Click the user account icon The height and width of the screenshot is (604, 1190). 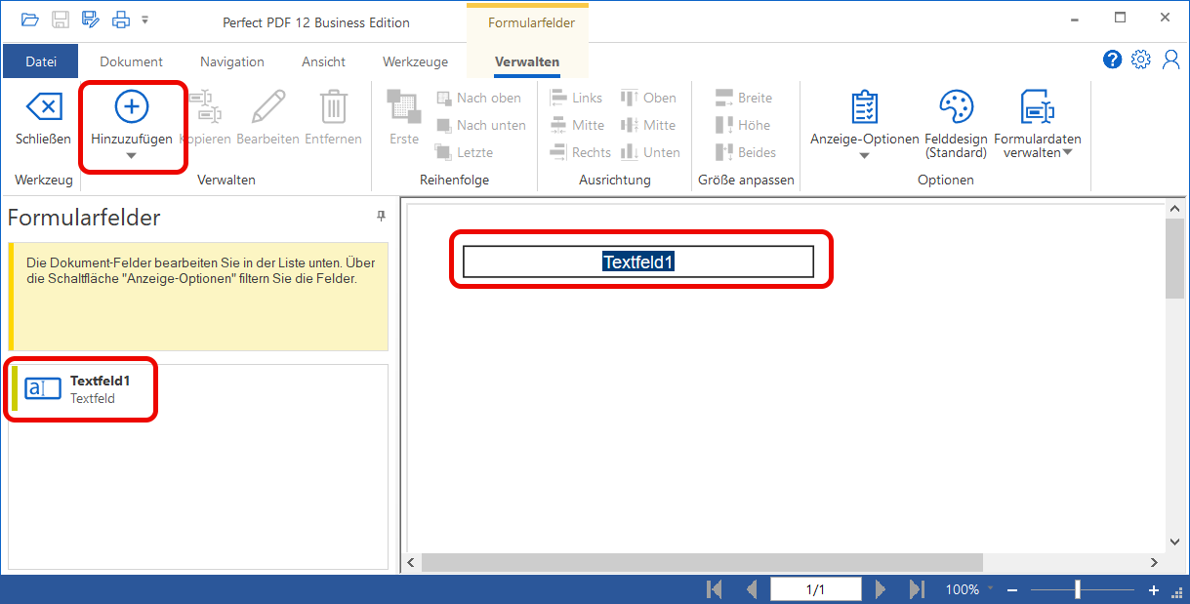(1170, 60)
